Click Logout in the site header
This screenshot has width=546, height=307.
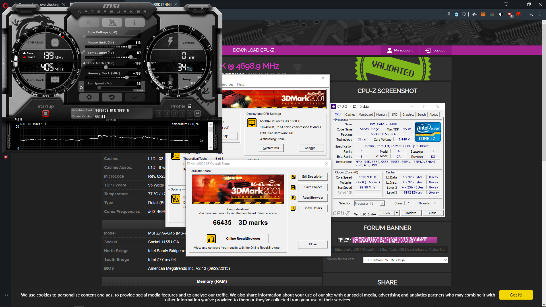(435, 50)
